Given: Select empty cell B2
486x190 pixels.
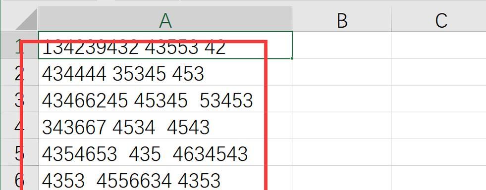Looking at the screenshot, I should click(x=341, y=72).
